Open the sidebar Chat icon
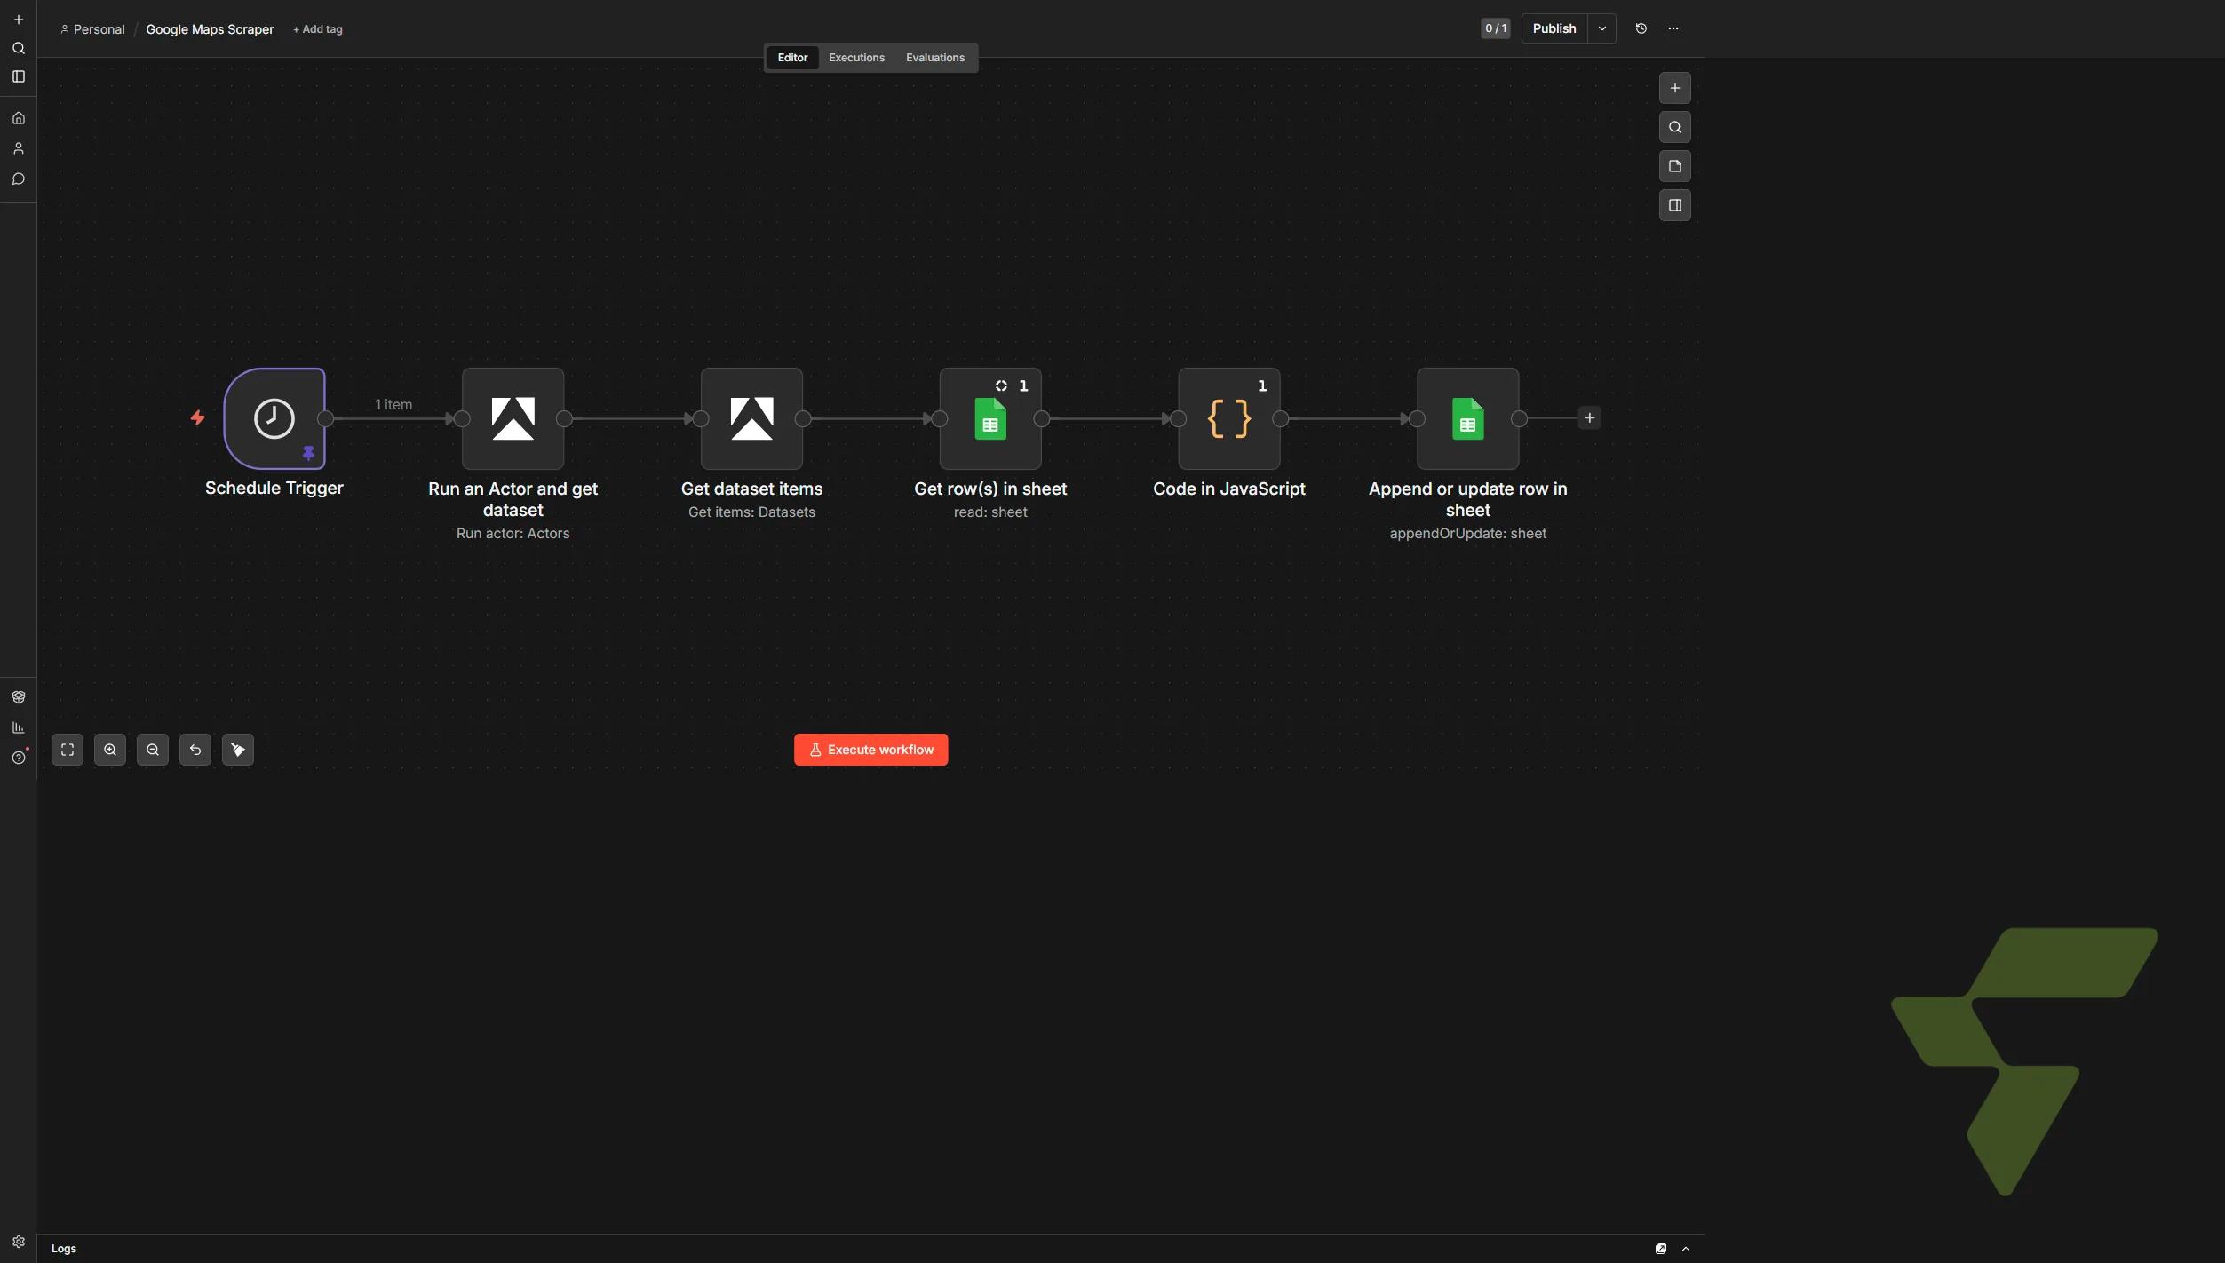Image resolution: width=2225 pixels, height=1263 pixels. click(x=18, y=179)
